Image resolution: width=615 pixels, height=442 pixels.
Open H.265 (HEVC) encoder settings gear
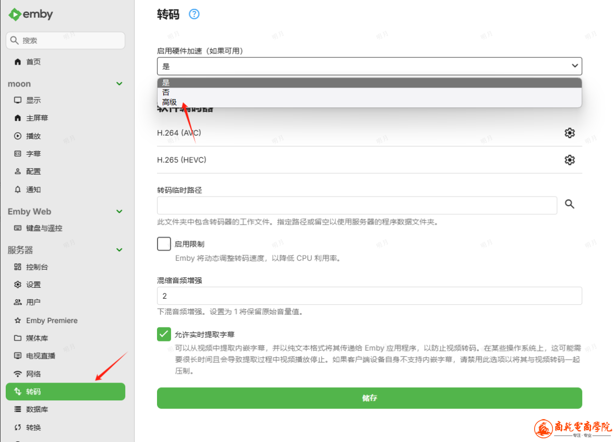click(x=570, y=160)
